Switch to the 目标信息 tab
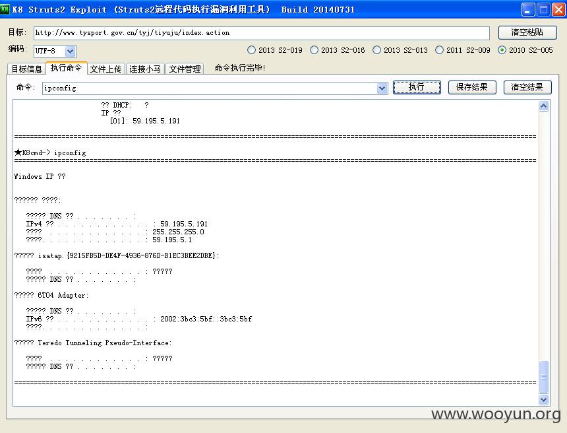The width and height of the screenshot is (567, 433). 27,69
